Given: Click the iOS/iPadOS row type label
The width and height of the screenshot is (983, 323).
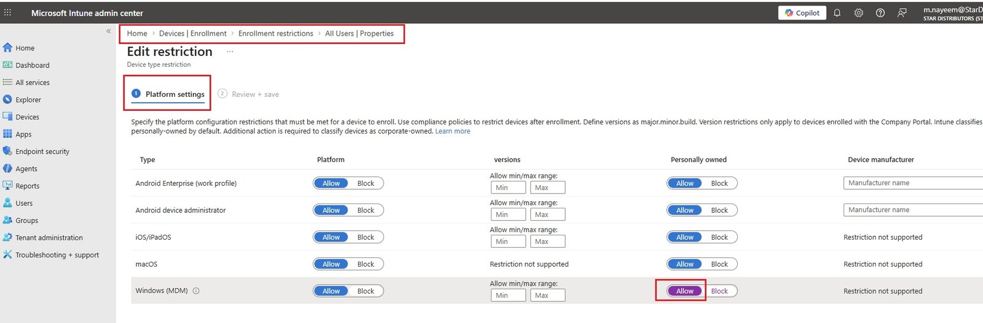Looking at the screenshot, I should pos(153,237).
